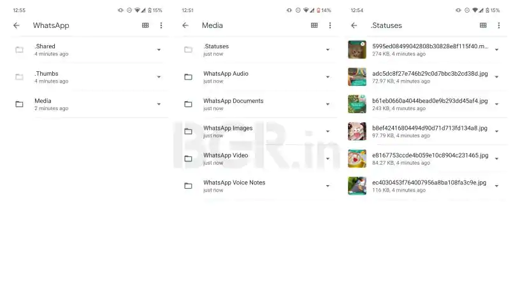Viewport: 513px width, 290px height.
Task: Expand options for b8ef42416804494d90 file
Action: pyautogui.click(x=496, y=131)
